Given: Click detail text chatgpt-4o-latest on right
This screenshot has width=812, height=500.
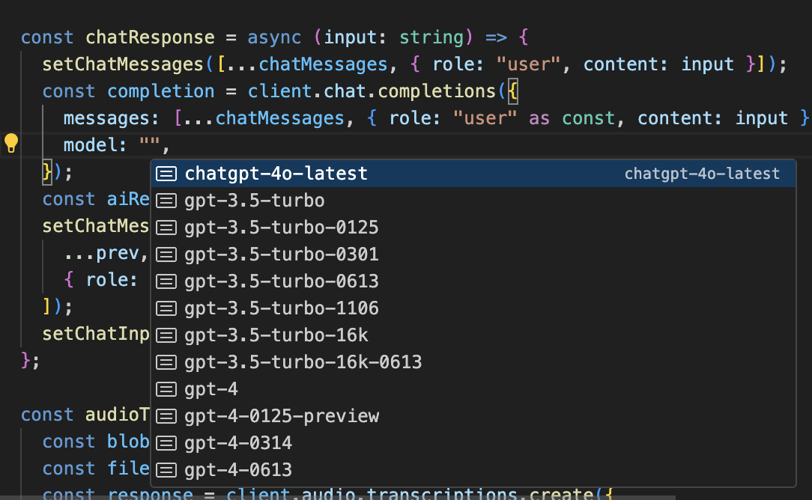Looking at the screenshot, I should (702, 174).
